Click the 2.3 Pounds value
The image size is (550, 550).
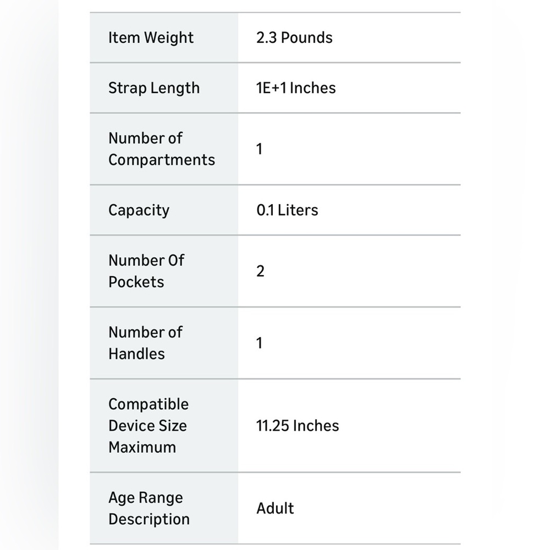294,37
